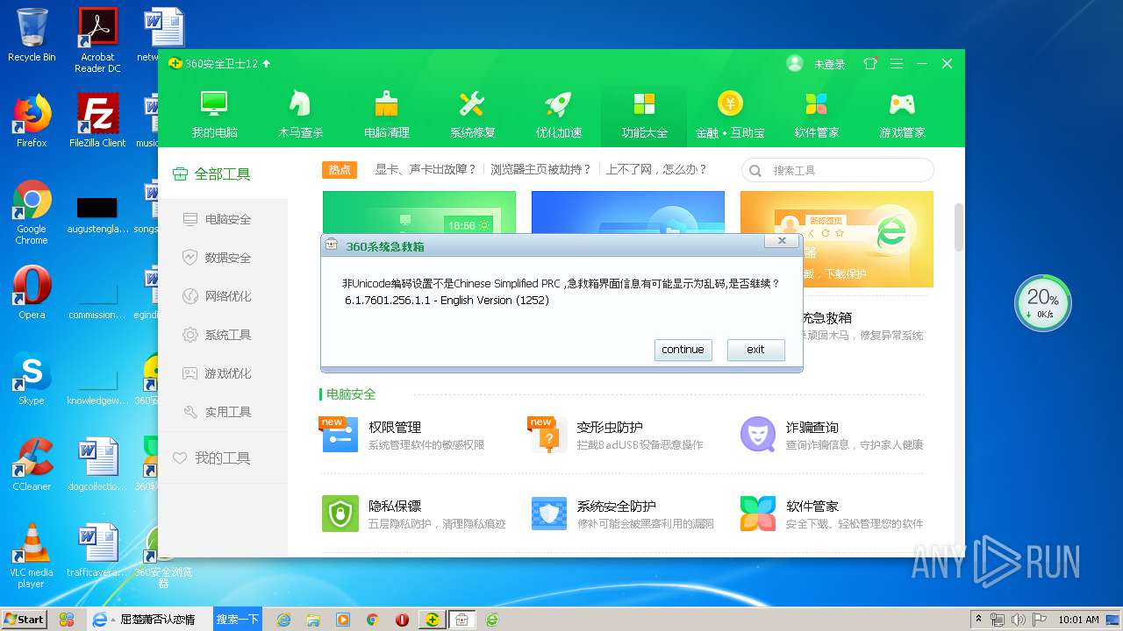Image resolution: width=1123 pixels, height=631 pixels.
Task: Open FileZilla Client desktop icon
Action: [x=97, y=121]
